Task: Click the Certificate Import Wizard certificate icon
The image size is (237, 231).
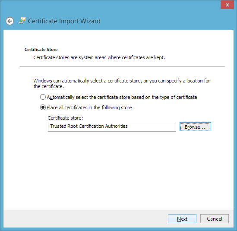Action: [22, 21]
